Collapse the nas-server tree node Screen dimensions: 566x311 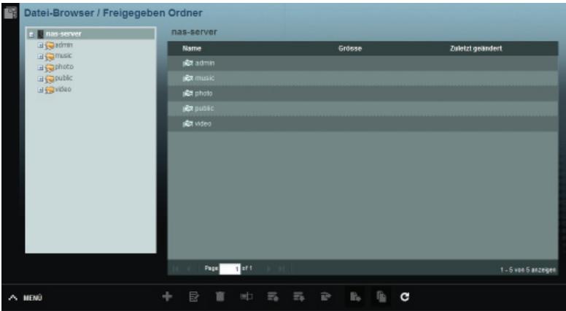(x=32, y=34)
